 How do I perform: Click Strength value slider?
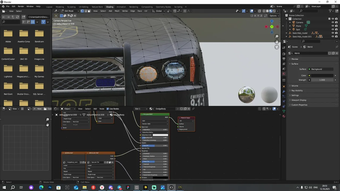pos(322,80)
